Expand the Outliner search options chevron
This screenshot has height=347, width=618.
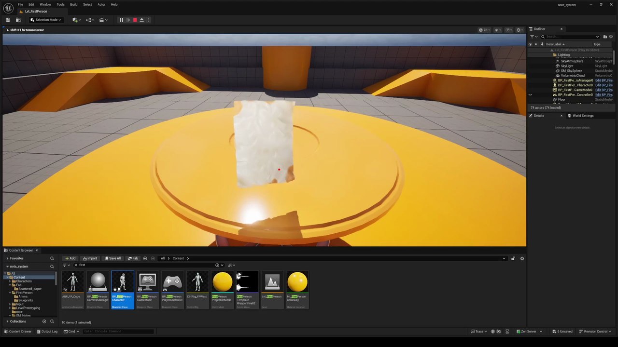[x=598, y=37]
